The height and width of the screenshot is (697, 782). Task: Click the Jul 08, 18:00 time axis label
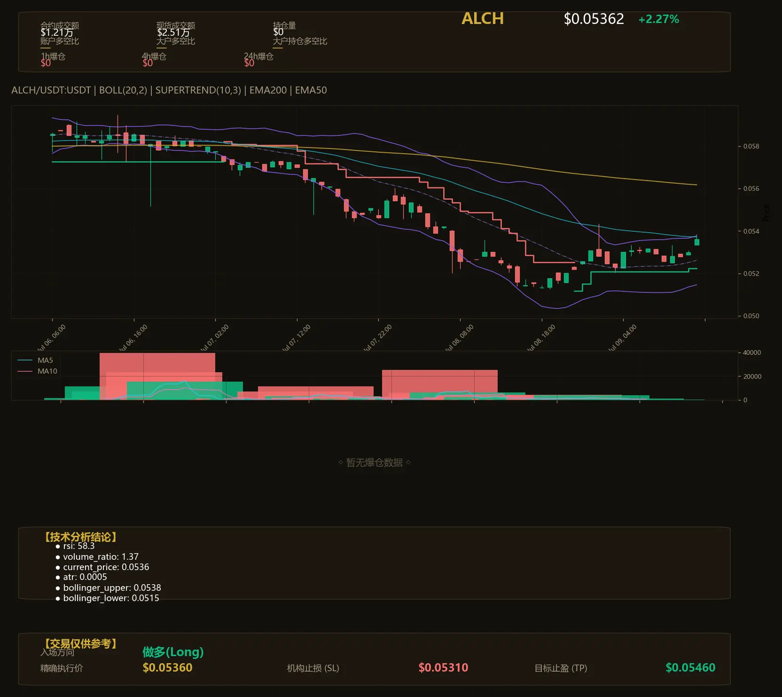(x=541, y=338)
